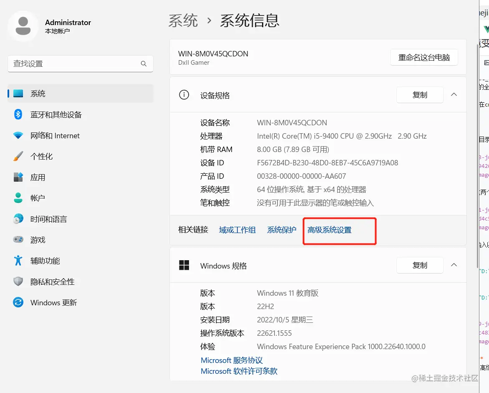489x393 pixels.
Task: Click the accessibility figure icon
Action: click(18, 260)
